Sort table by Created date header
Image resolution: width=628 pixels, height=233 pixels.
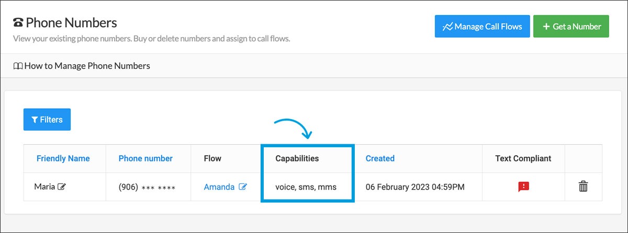click(380, 158)
